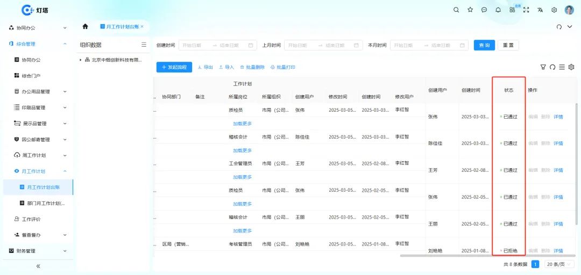Click the 灯塔 logo
The width and height of the screenshot is (581, 275).
(x=35, y=10)
